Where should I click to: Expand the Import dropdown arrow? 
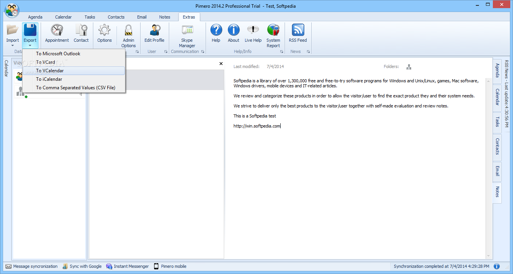pyautogui.click(x=12, y=46)
